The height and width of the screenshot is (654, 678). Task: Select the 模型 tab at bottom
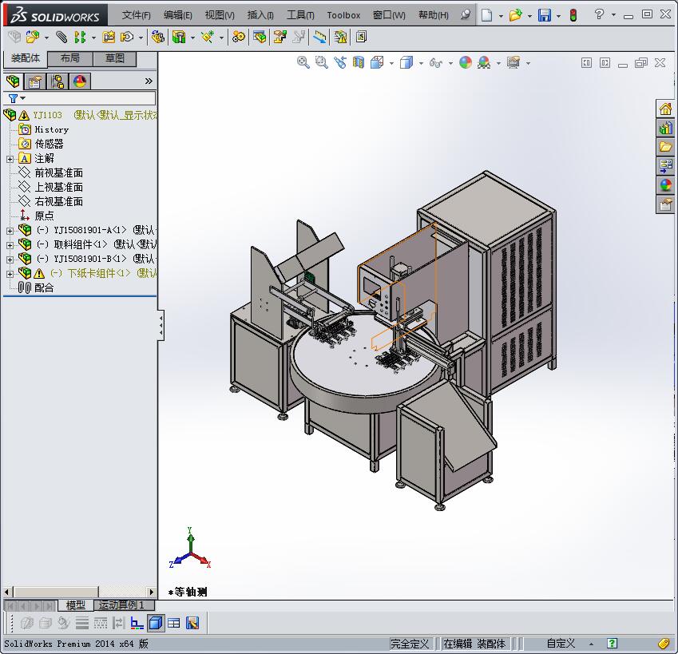click(x=76, y=605)
